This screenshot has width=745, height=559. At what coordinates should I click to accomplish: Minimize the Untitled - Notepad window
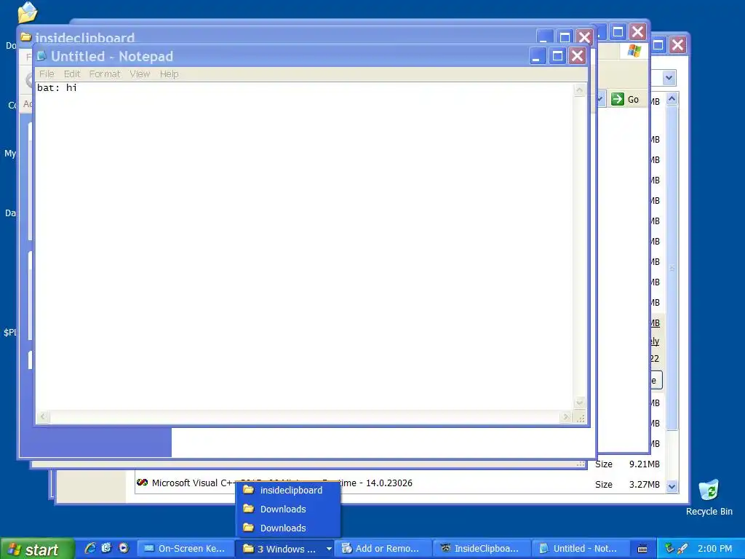[x=538, y=56]
